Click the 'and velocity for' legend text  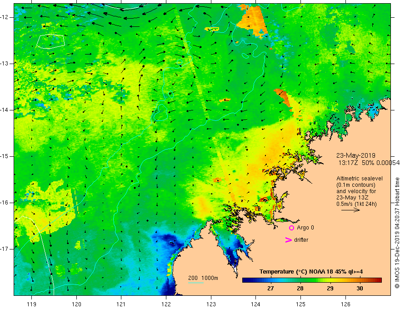tap(356, 191)
